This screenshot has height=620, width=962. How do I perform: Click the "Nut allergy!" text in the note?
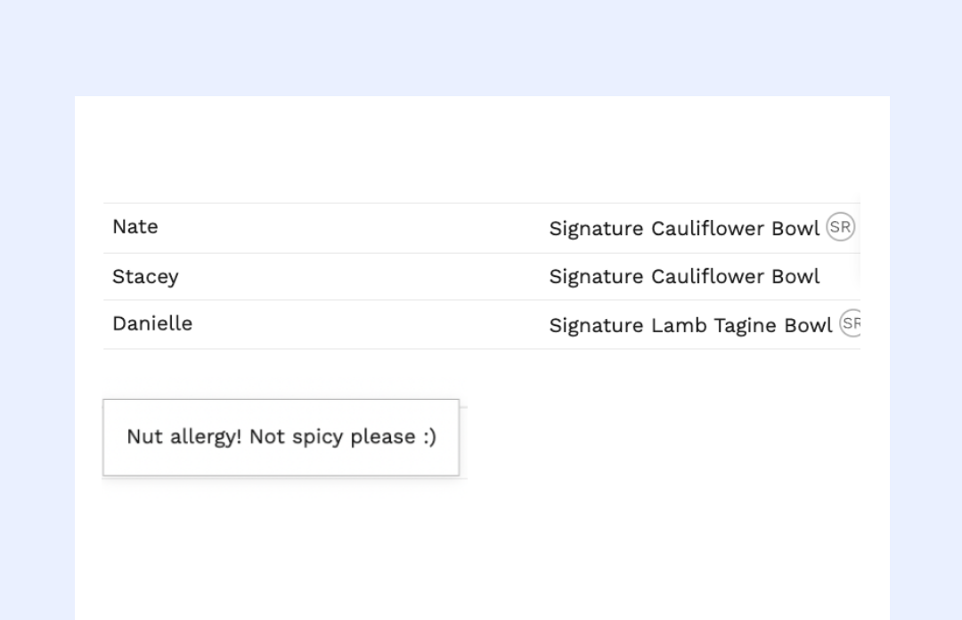(x=184, y=437)
